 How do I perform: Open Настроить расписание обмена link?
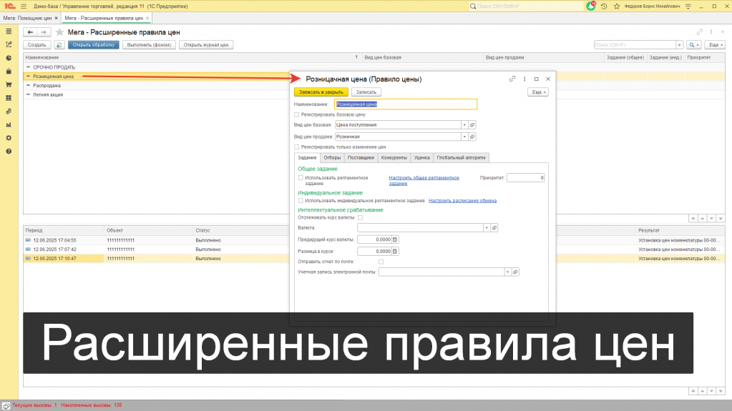click(x=463, y=201)
